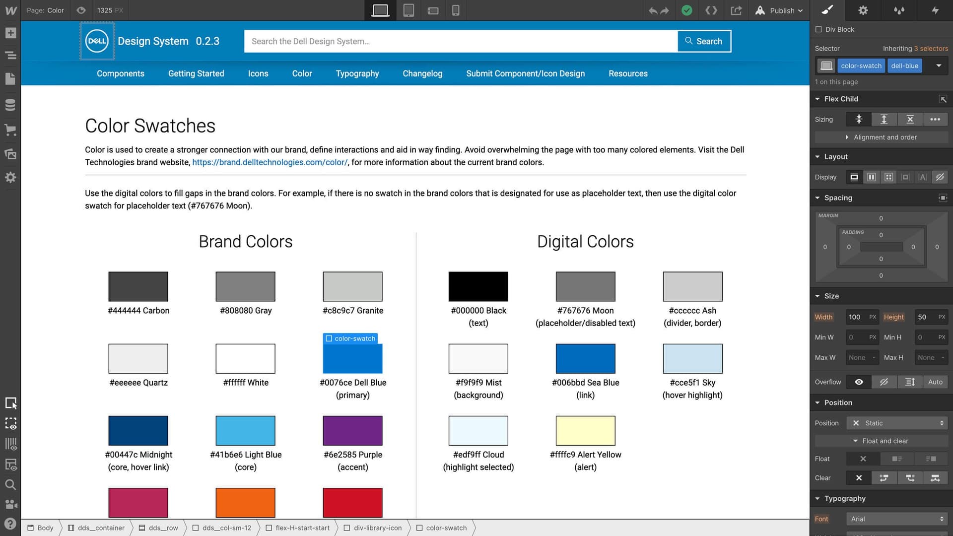
Task: Expand Alignment and order options
Action: point(881,137)
